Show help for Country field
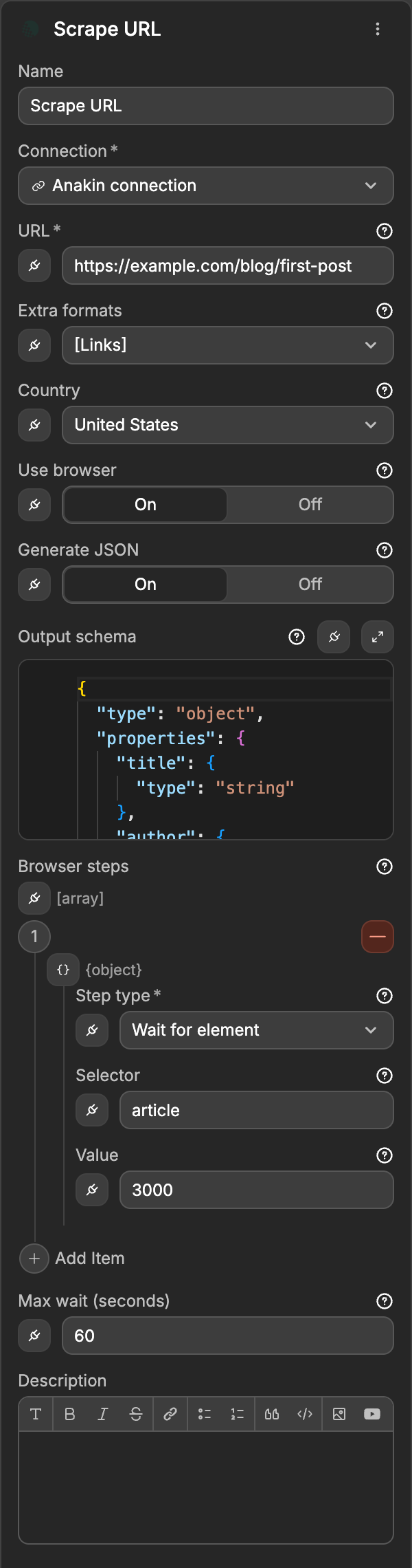This screenshot has width=412, height=1568. [x=385, y=391]
